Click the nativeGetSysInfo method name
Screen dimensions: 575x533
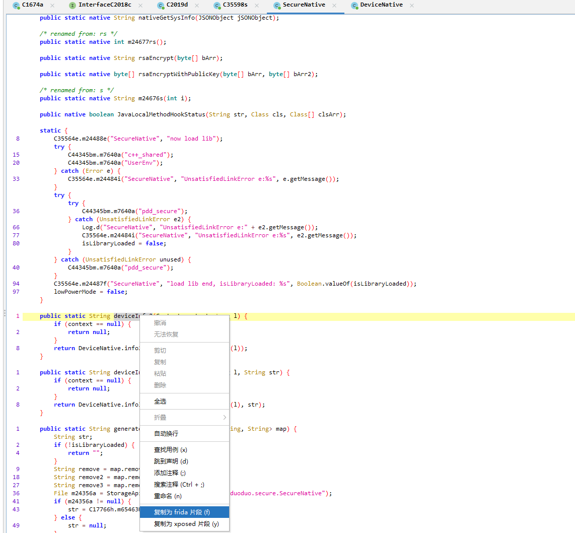coord(167,18)
